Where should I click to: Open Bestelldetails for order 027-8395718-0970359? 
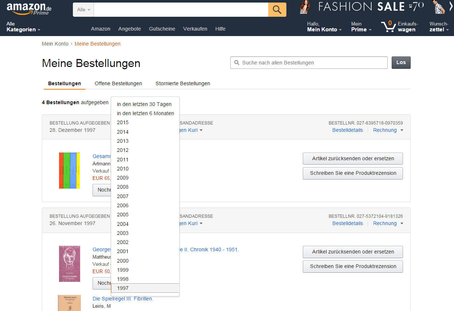[x=348, y=130]
